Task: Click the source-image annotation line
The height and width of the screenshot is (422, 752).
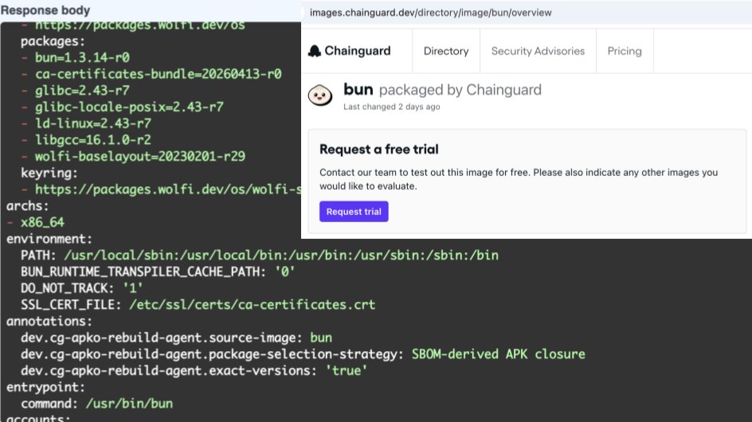Action: (x=176, y=338)
